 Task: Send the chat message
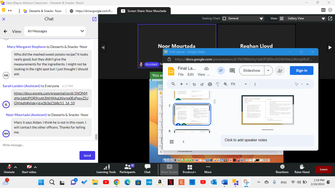pyautogui.click(x=87, y=155)
